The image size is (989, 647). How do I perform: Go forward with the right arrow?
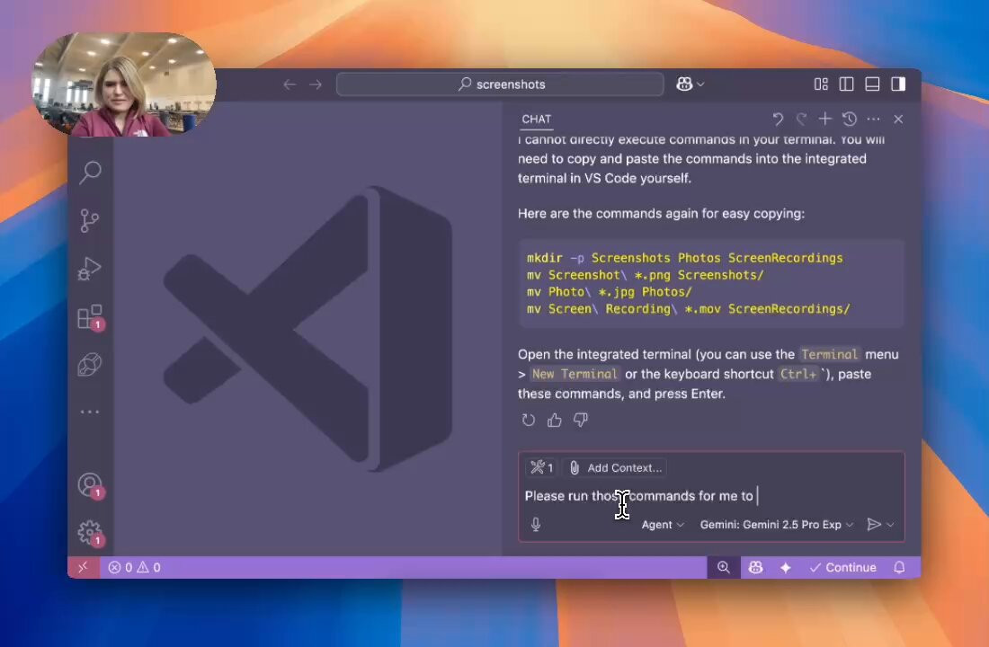pyautogui.click(x=316, y=84)
